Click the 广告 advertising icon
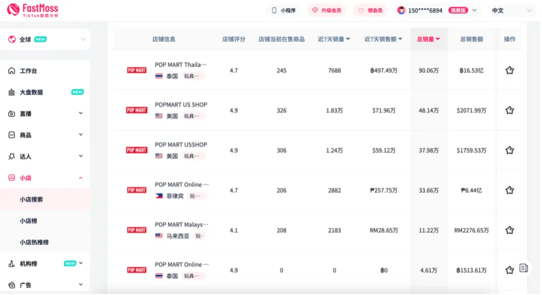 pyautogui.click(x=12, y=285)
